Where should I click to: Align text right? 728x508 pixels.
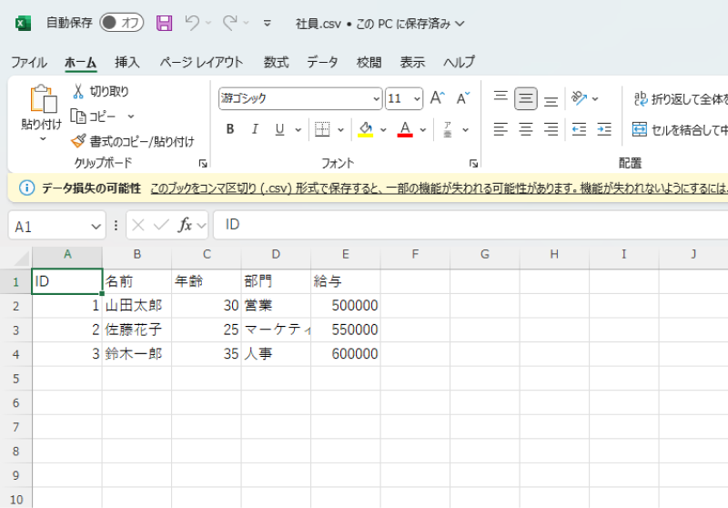click(x=551, y=129)
